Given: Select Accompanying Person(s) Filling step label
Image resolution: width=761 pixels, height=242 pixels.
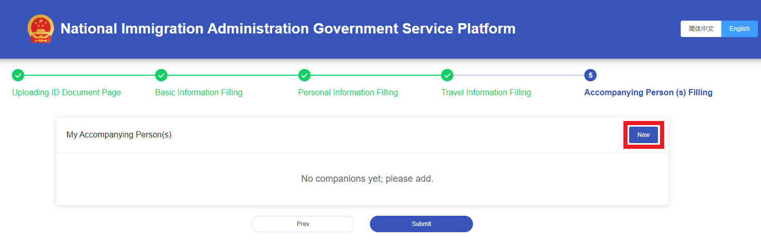Looking at the screenshot, I should point(648,93).
